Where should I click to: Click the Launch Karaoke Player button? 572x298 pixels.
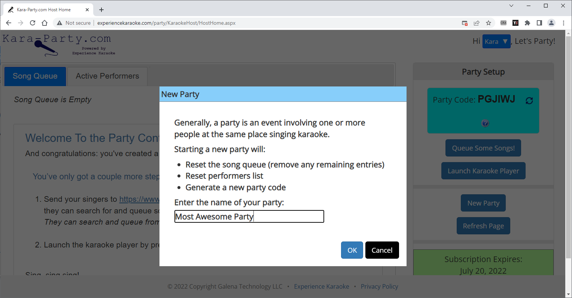[483, 171]
